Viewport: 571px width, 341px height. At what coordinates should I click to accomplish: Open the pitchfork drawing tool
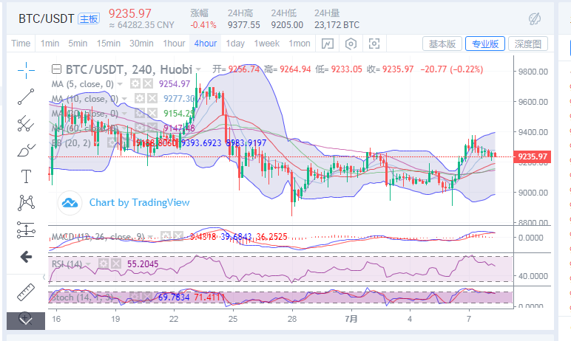coord(26,123)
